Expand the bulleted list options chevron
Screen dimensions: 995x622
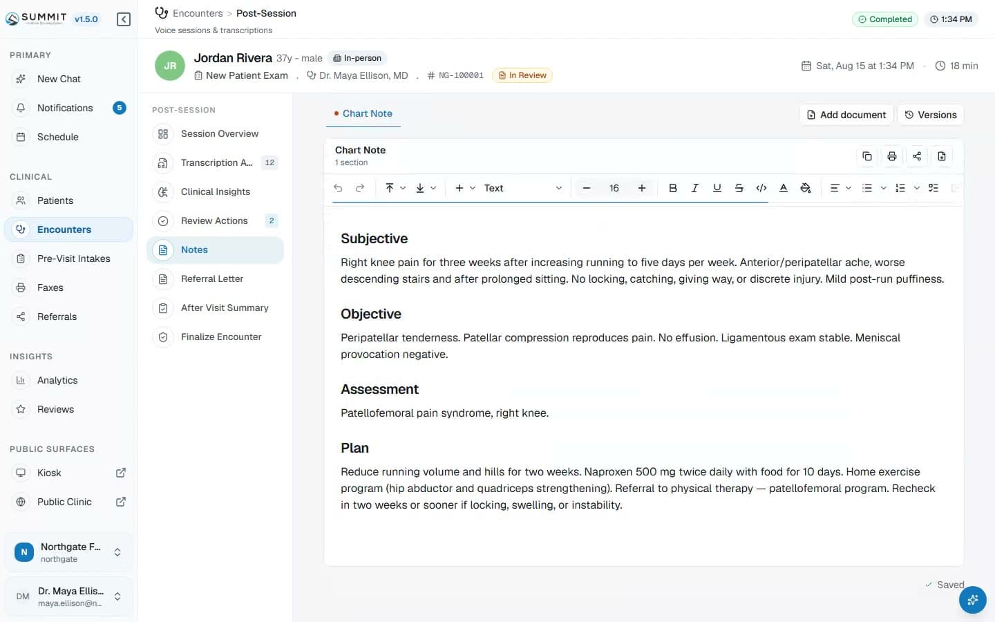coord(883,188)
